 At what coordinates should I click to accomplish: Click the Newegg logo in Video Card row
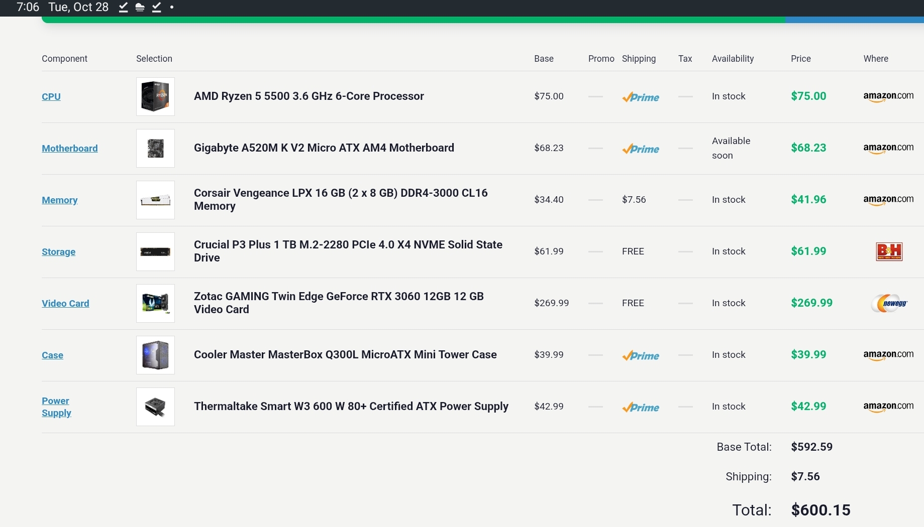click(889, 303)
